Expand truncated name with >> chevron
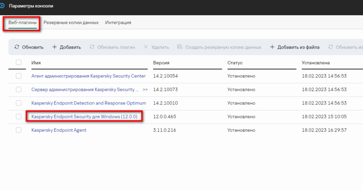This screenshot has height=191, width=363. (x=145, y=90)
